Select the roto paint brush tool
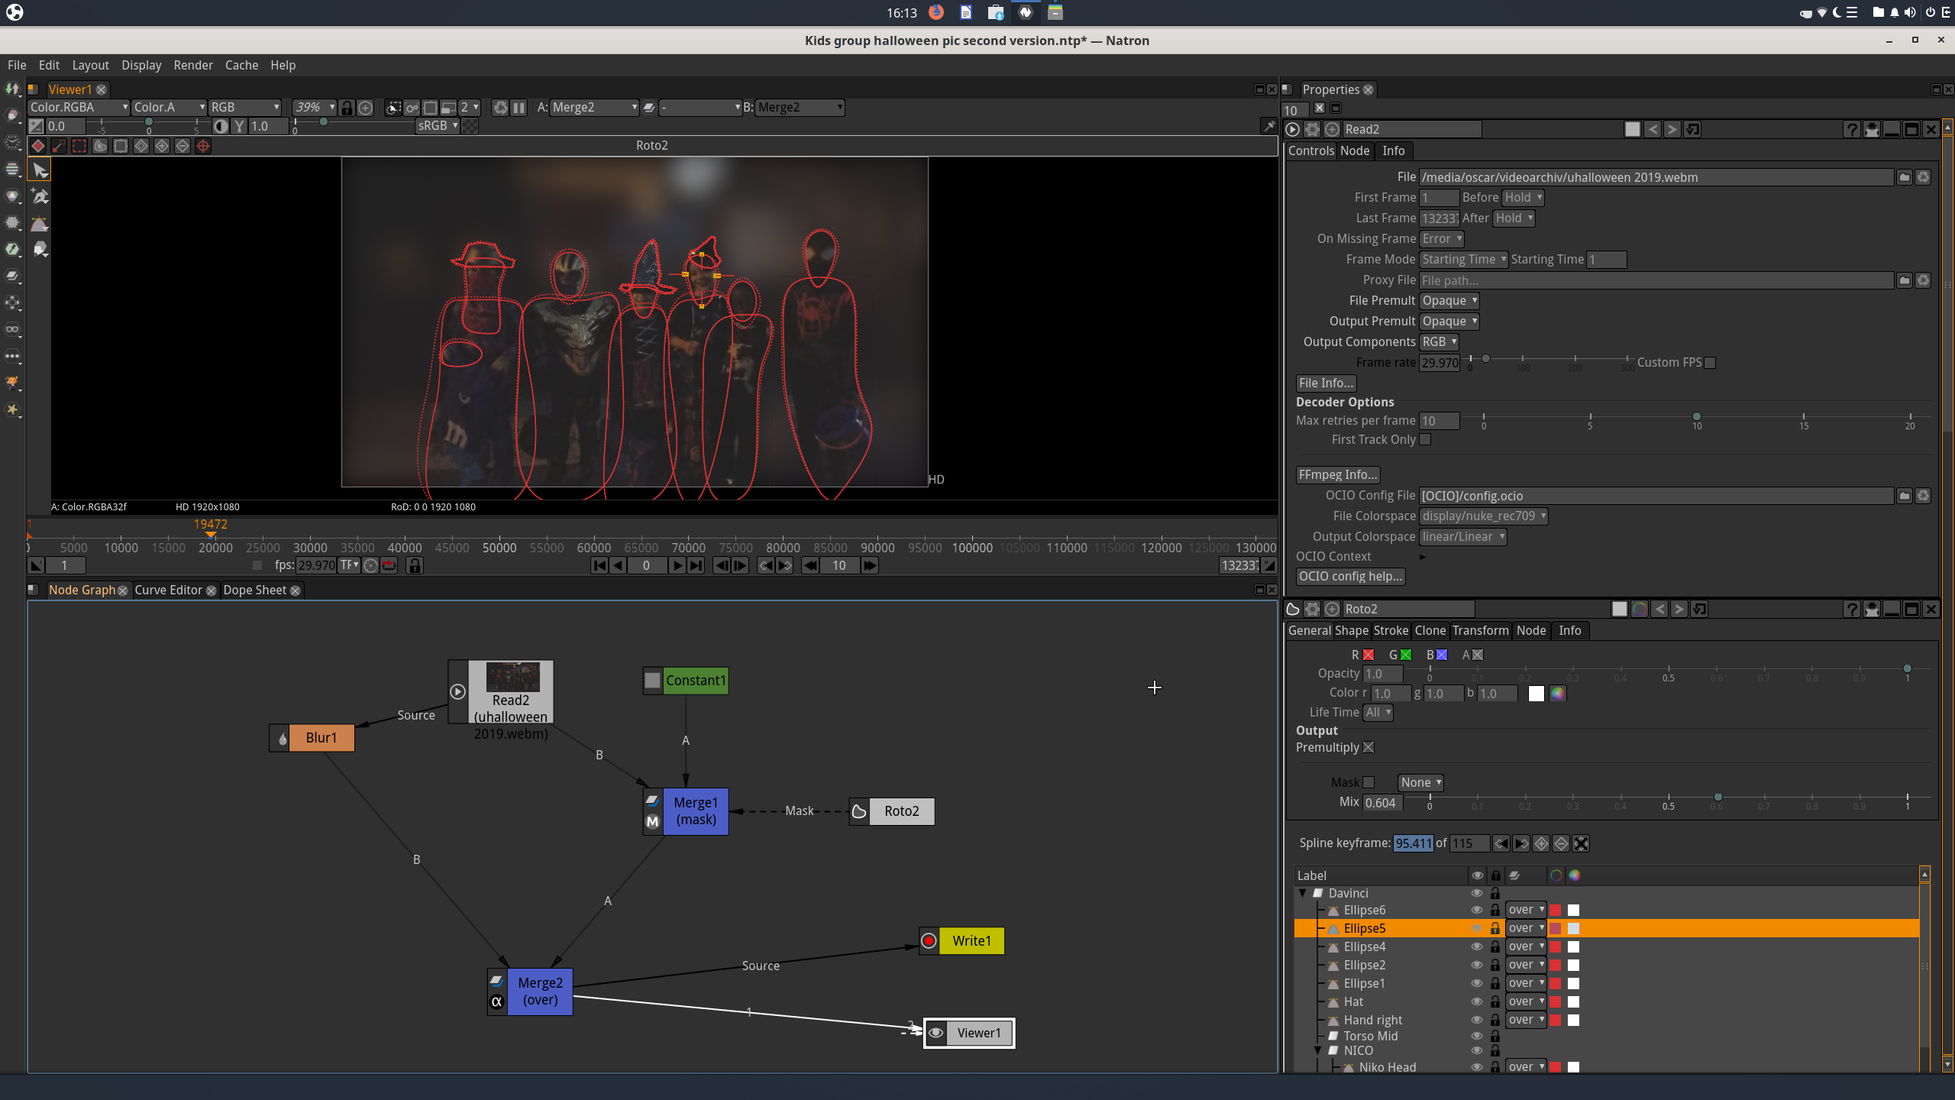Screen dimensions: 1955x1100 click(x=40, y=250)
